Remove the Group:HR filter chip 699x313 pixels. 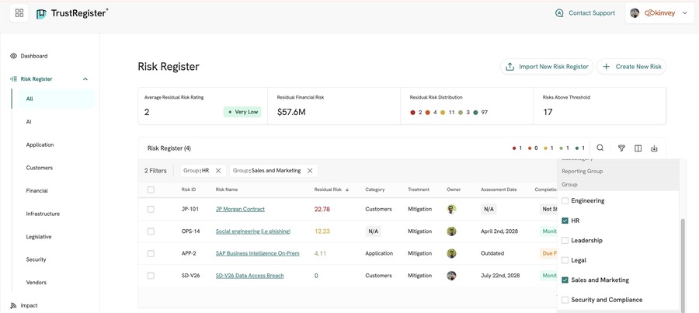218,171
